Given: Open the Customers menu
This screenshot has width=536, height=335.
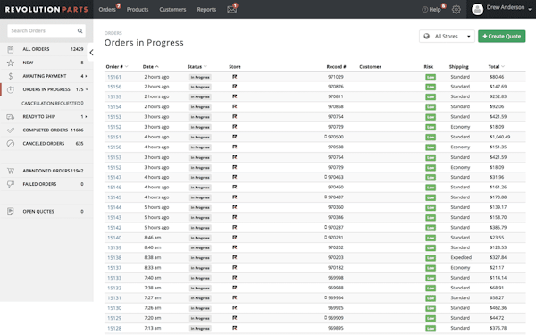Looking at the screenshot, I should tap(172, 9).
